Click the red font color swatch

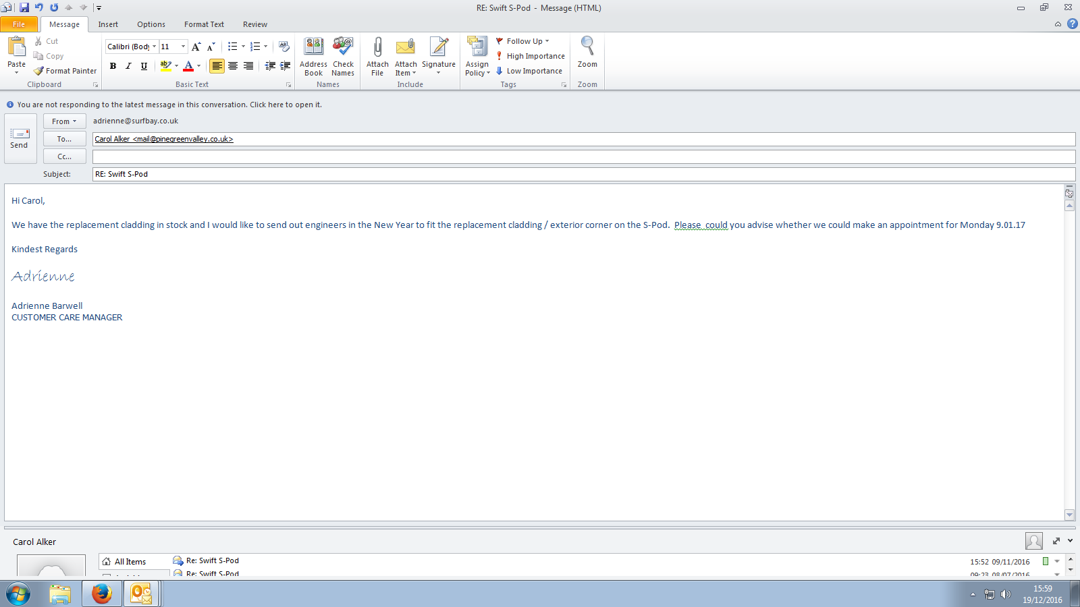tap(188, 66)
